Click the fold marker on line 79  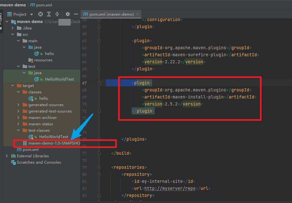pos(99,167)
